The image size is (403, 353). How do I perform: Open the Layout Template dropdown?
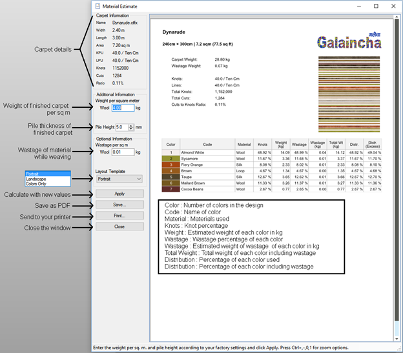coord(119,178)
